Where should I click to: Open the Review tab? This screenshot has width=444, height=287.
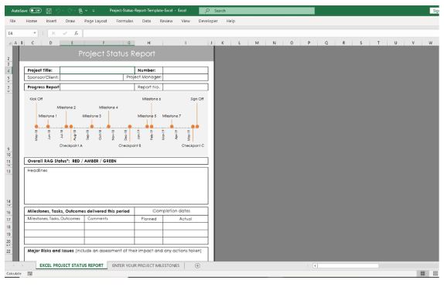[166, 21]
